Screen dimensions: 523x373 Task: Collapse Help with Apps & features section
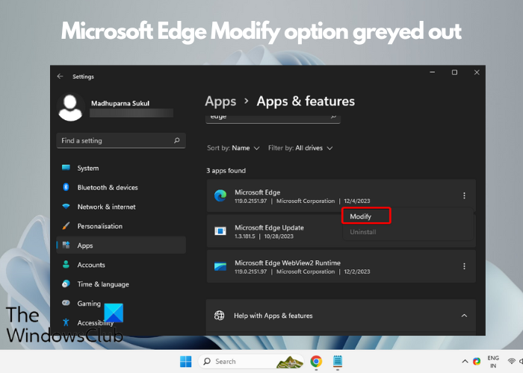[x=464, y=316]
